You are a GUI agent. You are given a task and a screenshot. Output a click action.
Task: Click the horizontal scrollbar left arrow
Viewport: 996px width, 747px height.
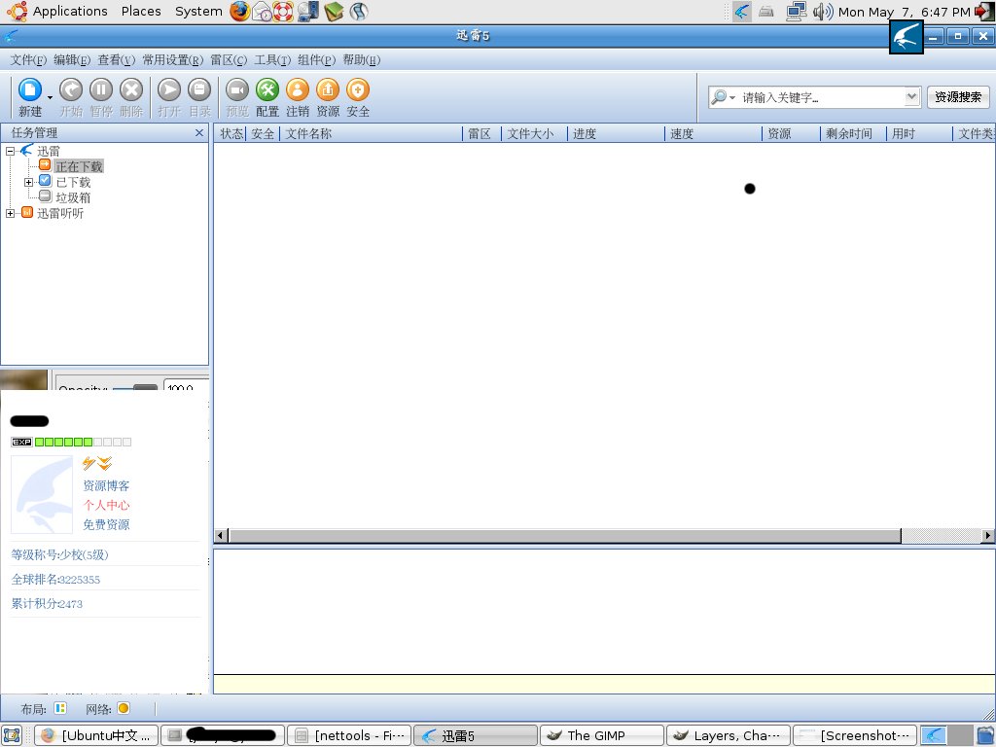(x=221, y=536)
